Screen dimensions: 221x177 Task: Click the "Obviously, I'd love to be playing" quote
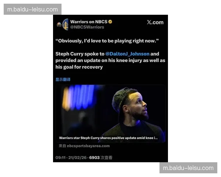coord(107,41)
